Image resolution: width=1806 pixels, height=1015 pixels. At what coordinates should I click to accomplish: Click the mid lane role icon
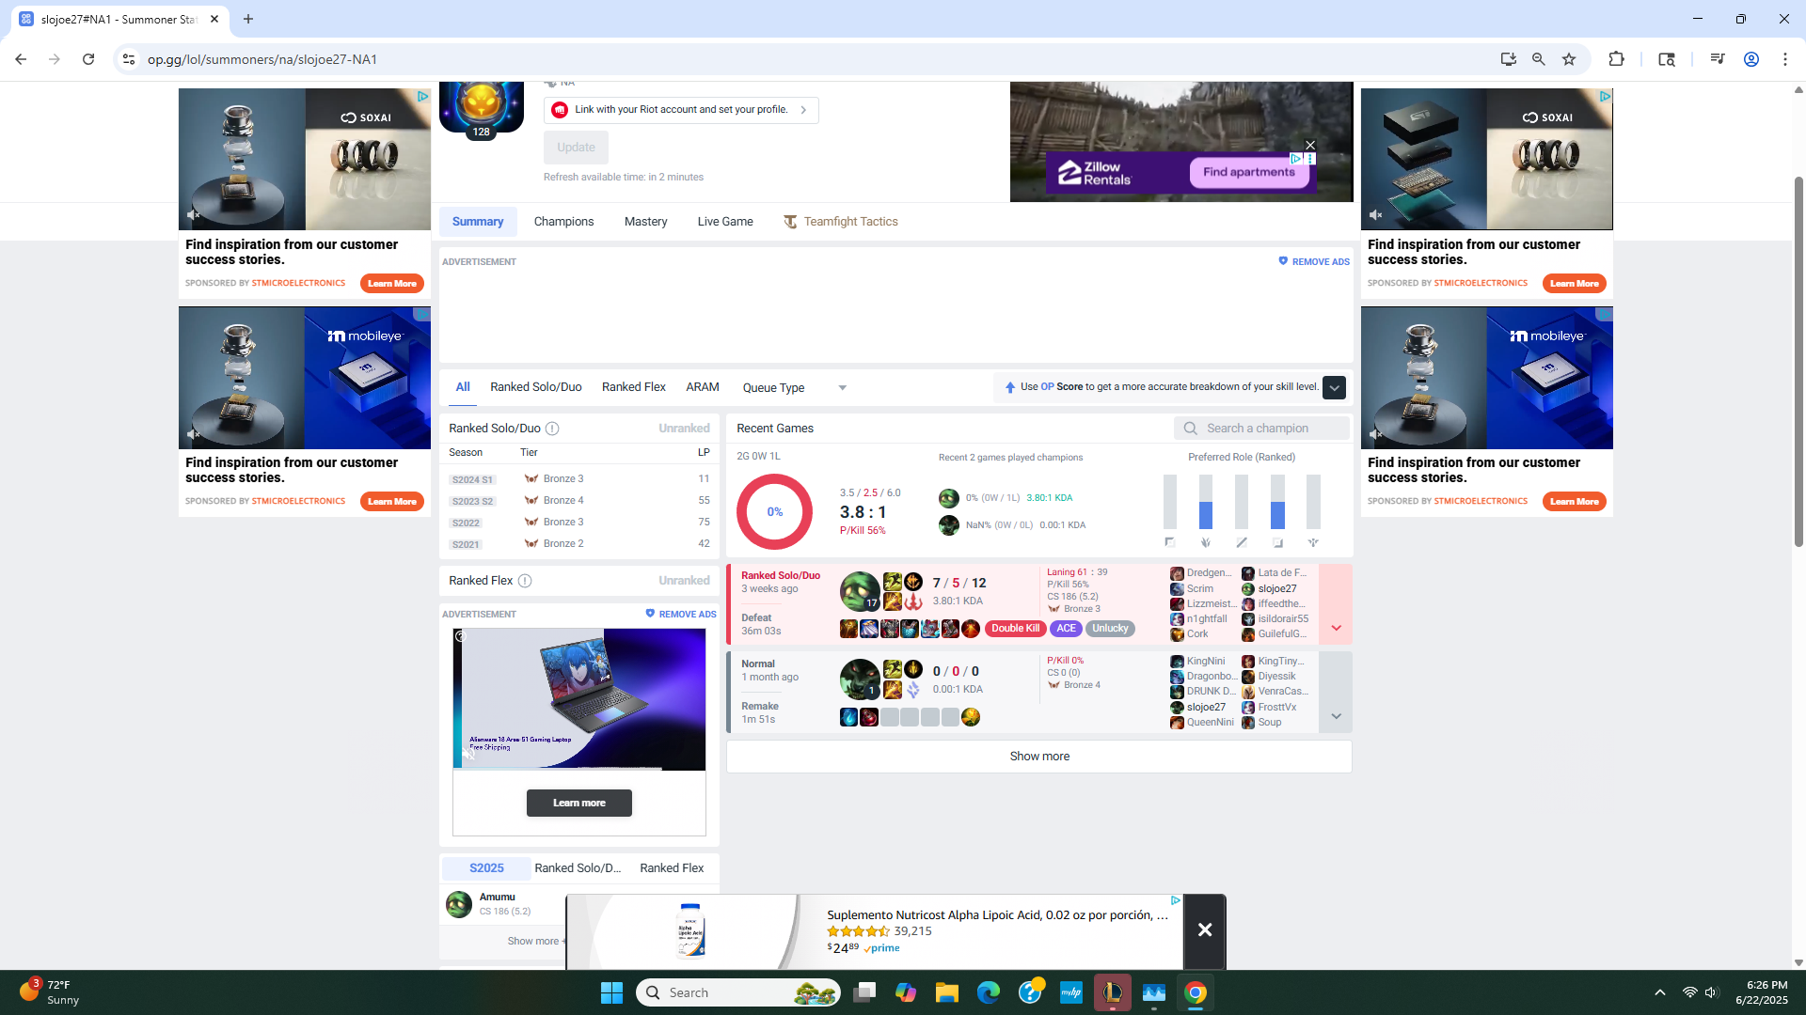[x=1241, y=542]
